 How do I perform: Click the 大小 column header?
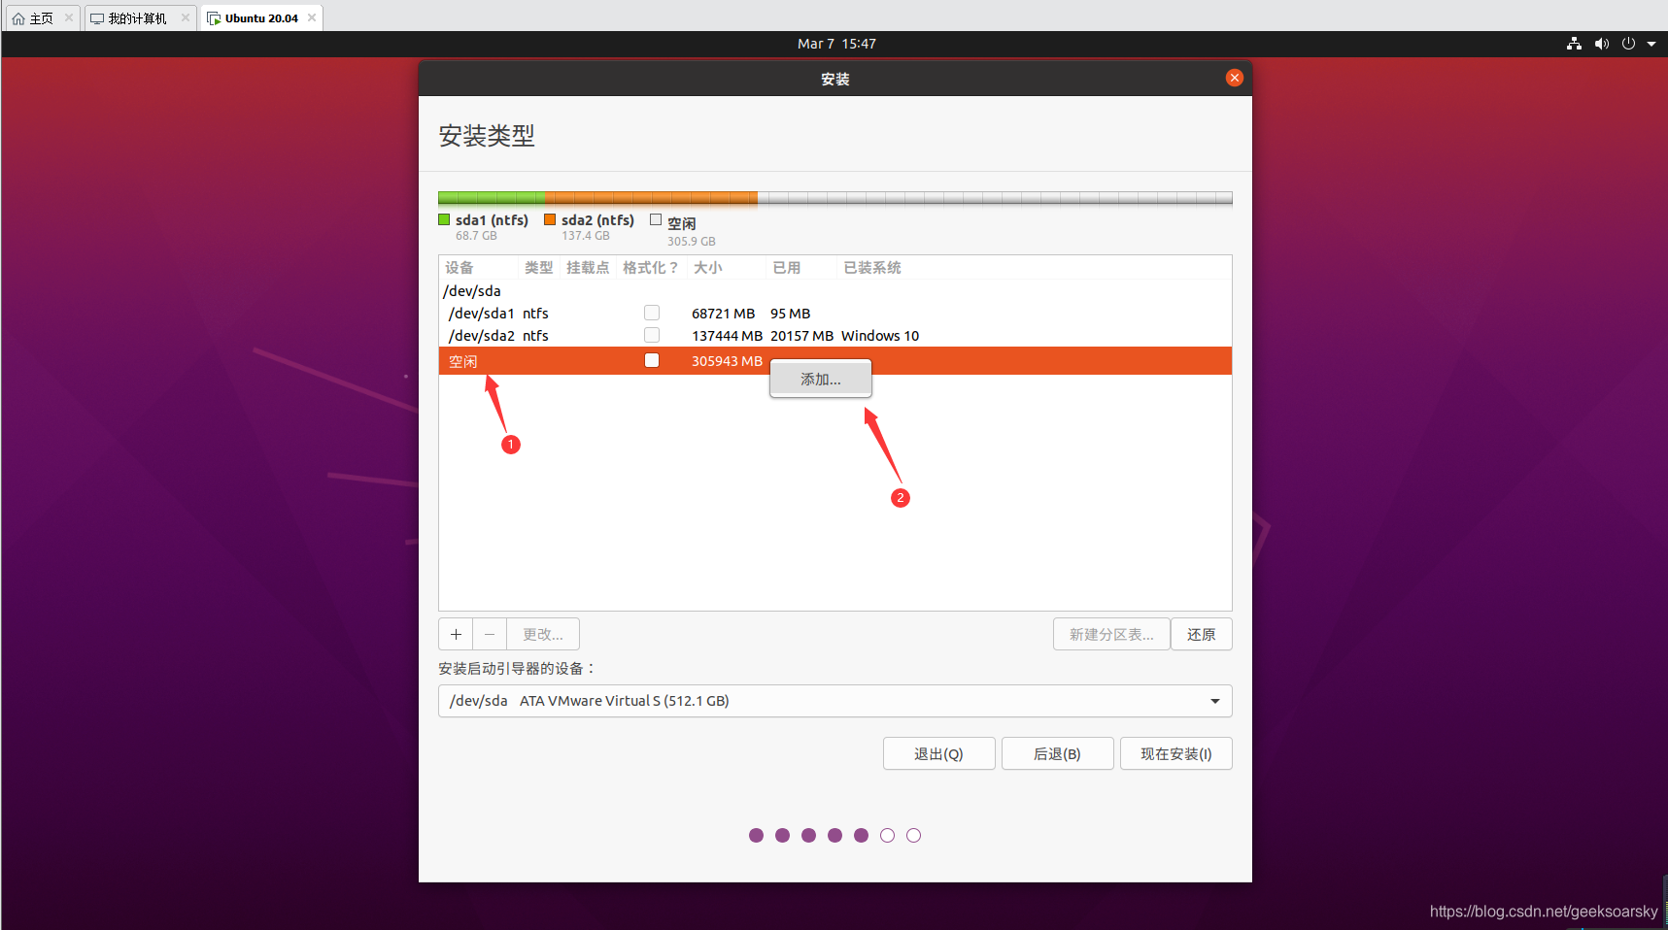tap(708, 267)
